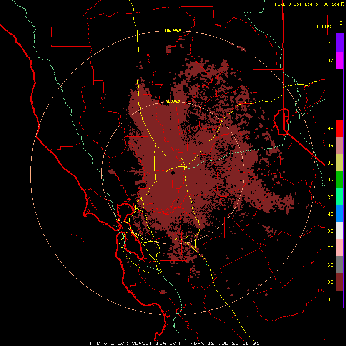Click the UK magenta legend swatch

[339, 60]
